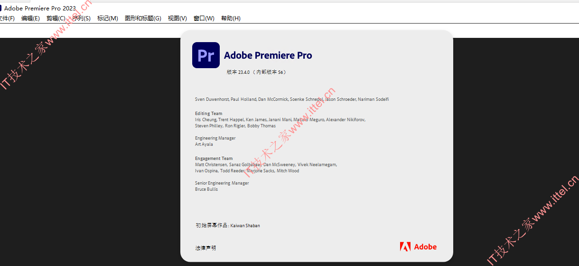Viewport: 579px width, 266px height.
Task: Open the 图形和标题(G) menu
Action: (143, 18)
